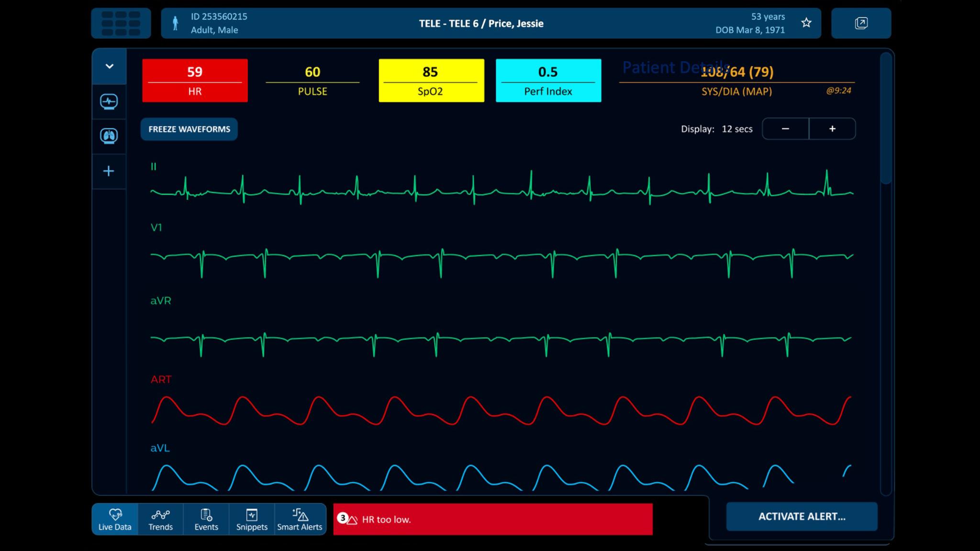
Task: Click the HR too low alarm banner
Action: pyautogui.click(x=493, y=519)
